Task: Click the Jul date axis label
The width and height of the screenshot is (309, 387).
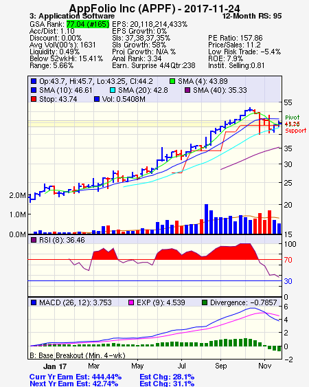Action: [x=181, y=366]
